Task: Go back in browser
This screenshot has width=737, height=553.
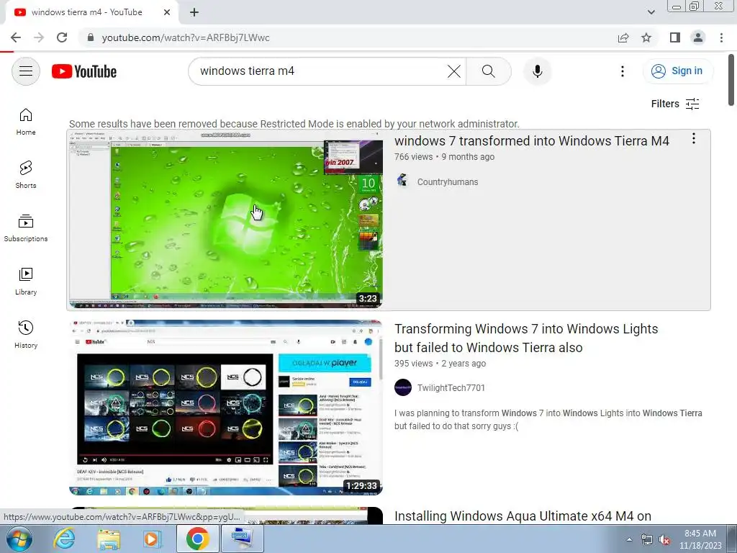Action: click(x=16, y=37)
